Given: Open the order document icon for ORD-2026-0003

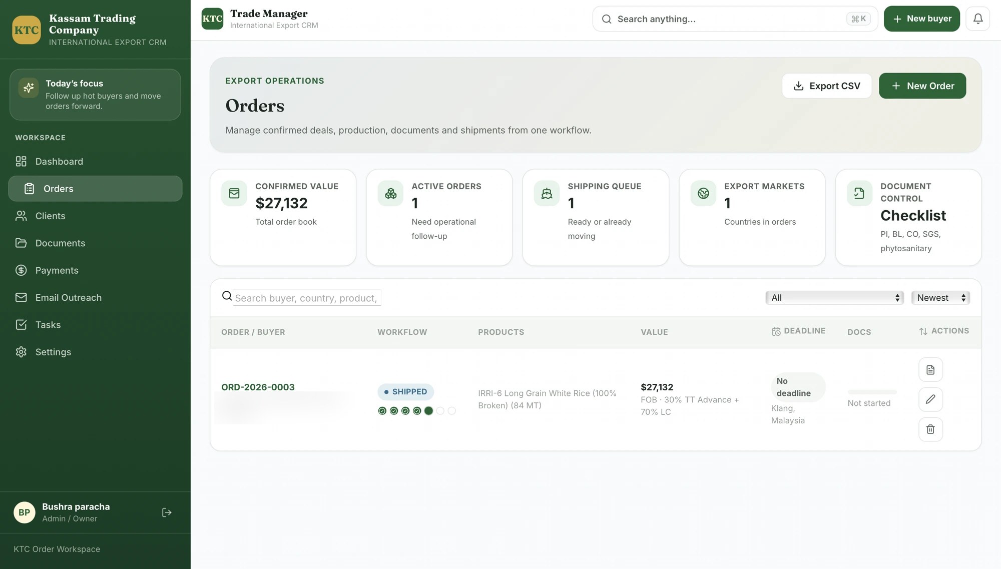Looking at the screenshot, I should coord(930,370).
